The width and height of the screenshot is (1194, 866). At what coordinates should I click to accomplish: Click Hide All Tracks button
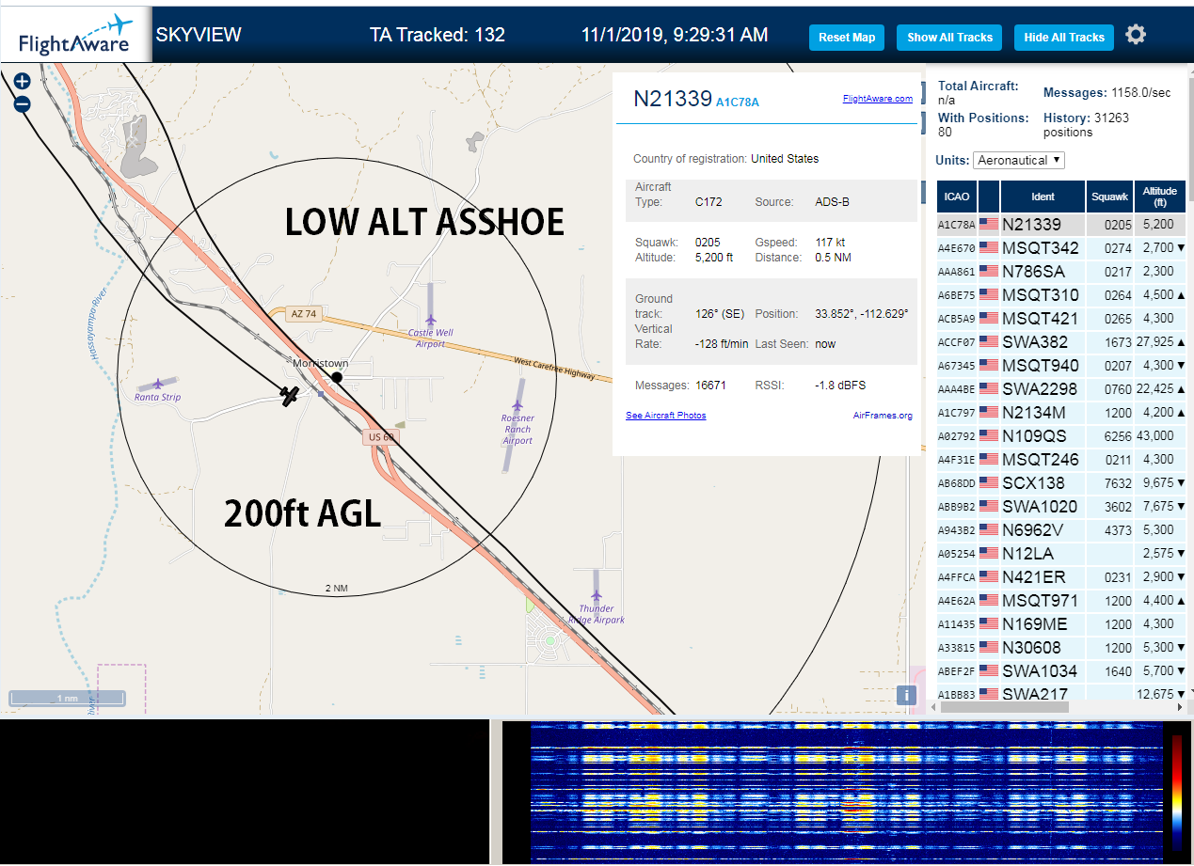pos(1064,38)
